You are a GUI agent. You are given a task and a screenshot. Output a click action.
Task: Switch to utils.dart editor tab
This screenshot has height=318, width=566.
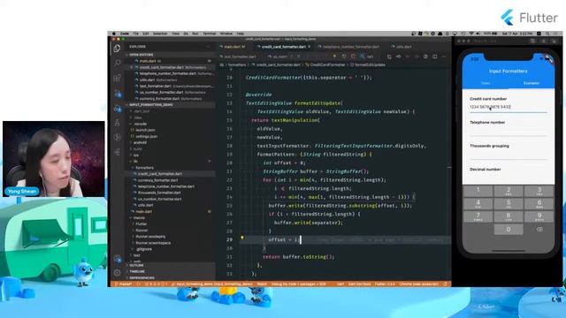pos(403,47)
